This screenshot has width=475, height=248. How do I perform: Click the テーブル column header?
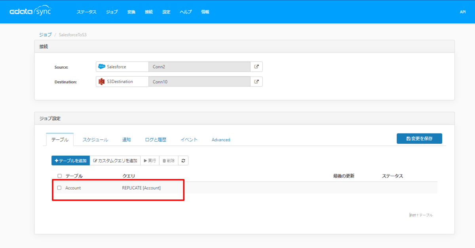click(74, 176)
